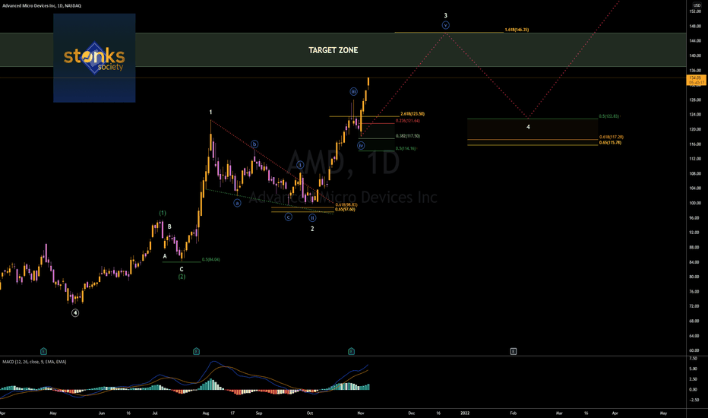Screen dimensions: 708x418
Task: Click the red 0.236(121.64) Fibonacci label
Action: coord(408,121)
